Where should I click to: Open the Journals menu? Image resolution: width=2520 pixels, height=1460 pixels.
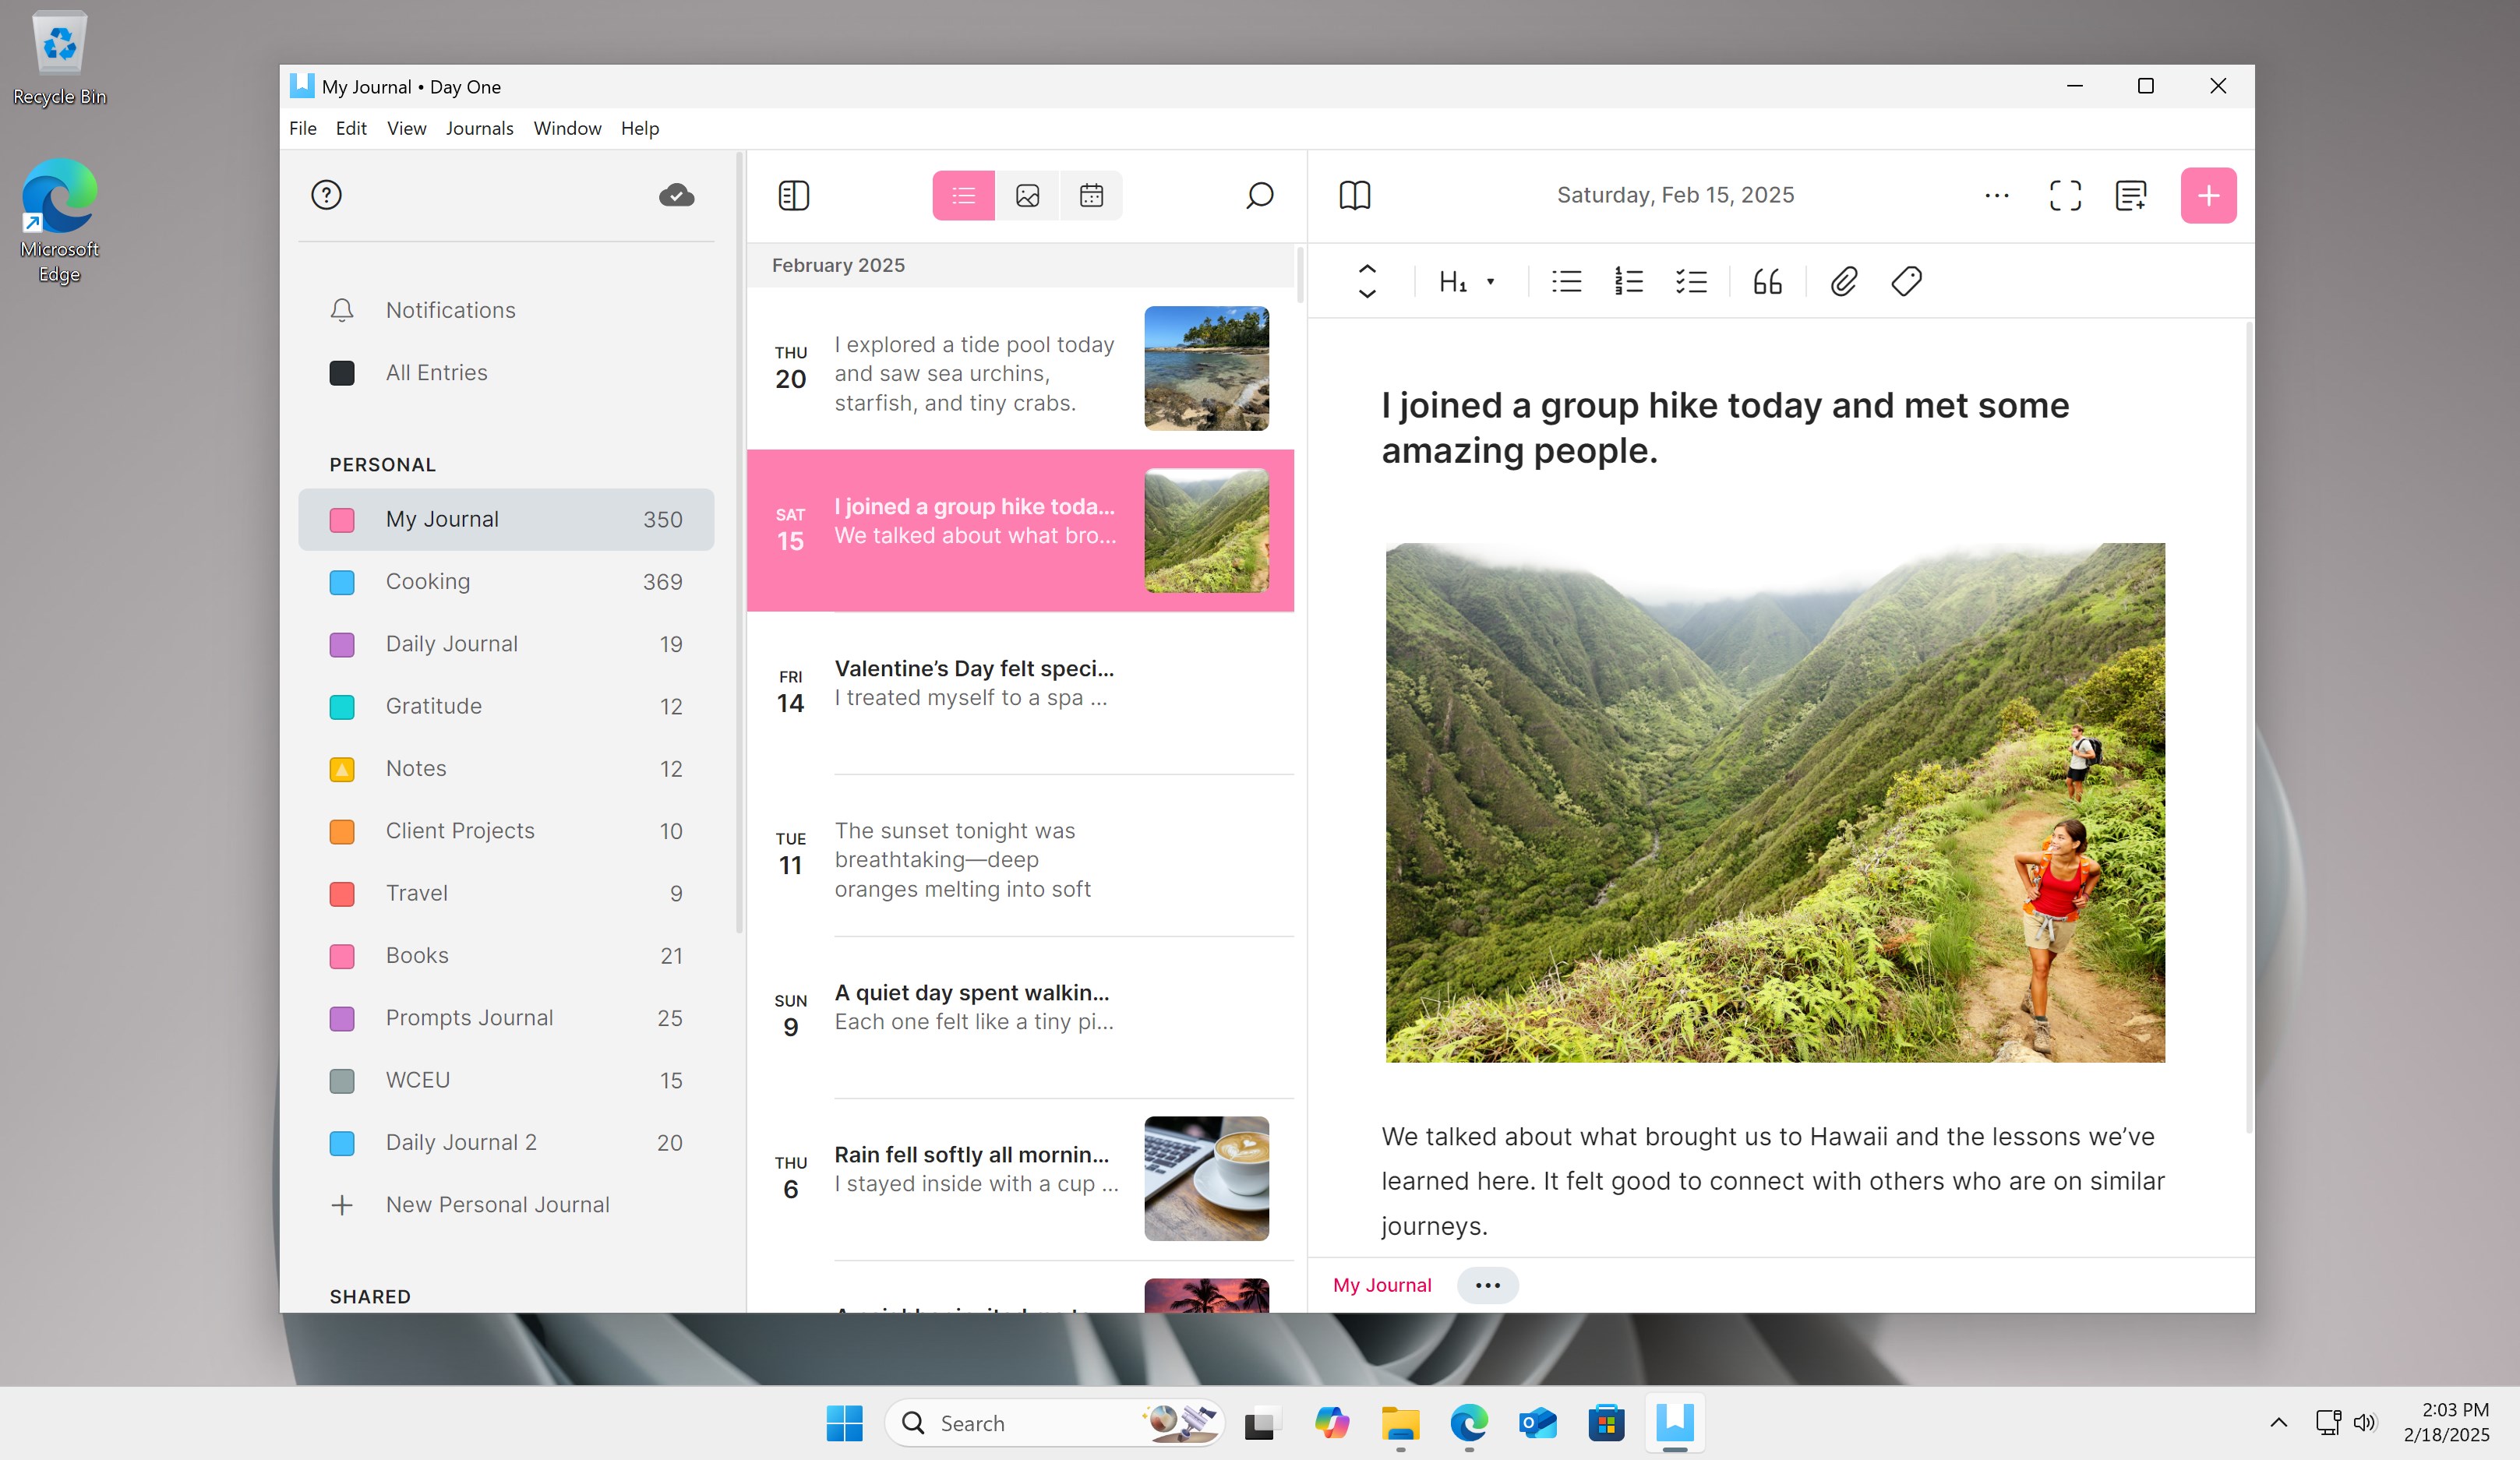point(479,128)
